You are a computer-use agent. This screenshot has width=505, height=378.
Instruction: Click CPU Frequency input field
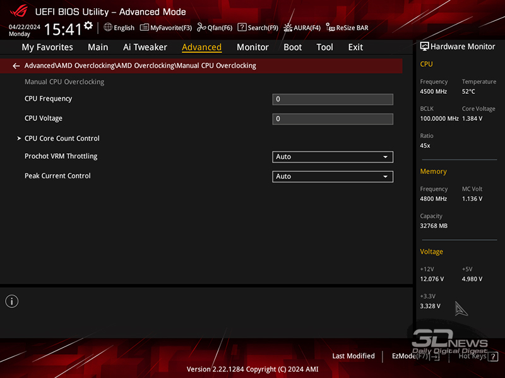tap(333, 100)
